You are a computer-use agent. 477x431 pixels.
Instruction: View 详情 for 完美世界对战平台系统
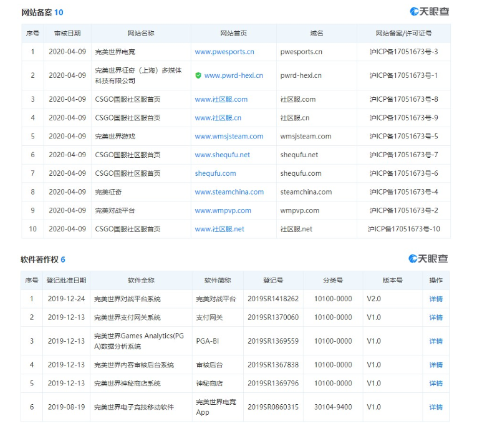pos(436,299)
